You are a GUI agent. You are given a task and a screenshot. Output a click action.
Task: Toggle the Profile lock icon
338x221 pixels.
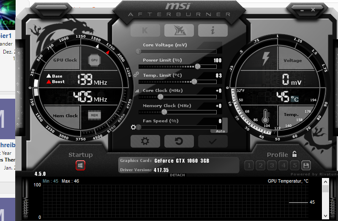(x=294, y=154)
